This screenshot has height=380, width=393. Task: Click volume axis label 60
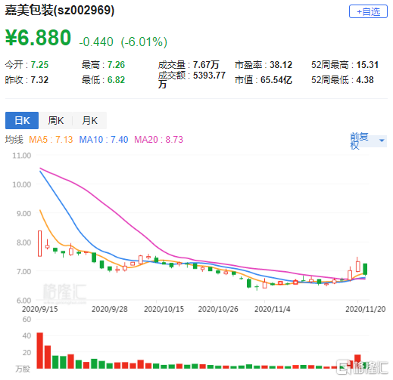(27, 320)
